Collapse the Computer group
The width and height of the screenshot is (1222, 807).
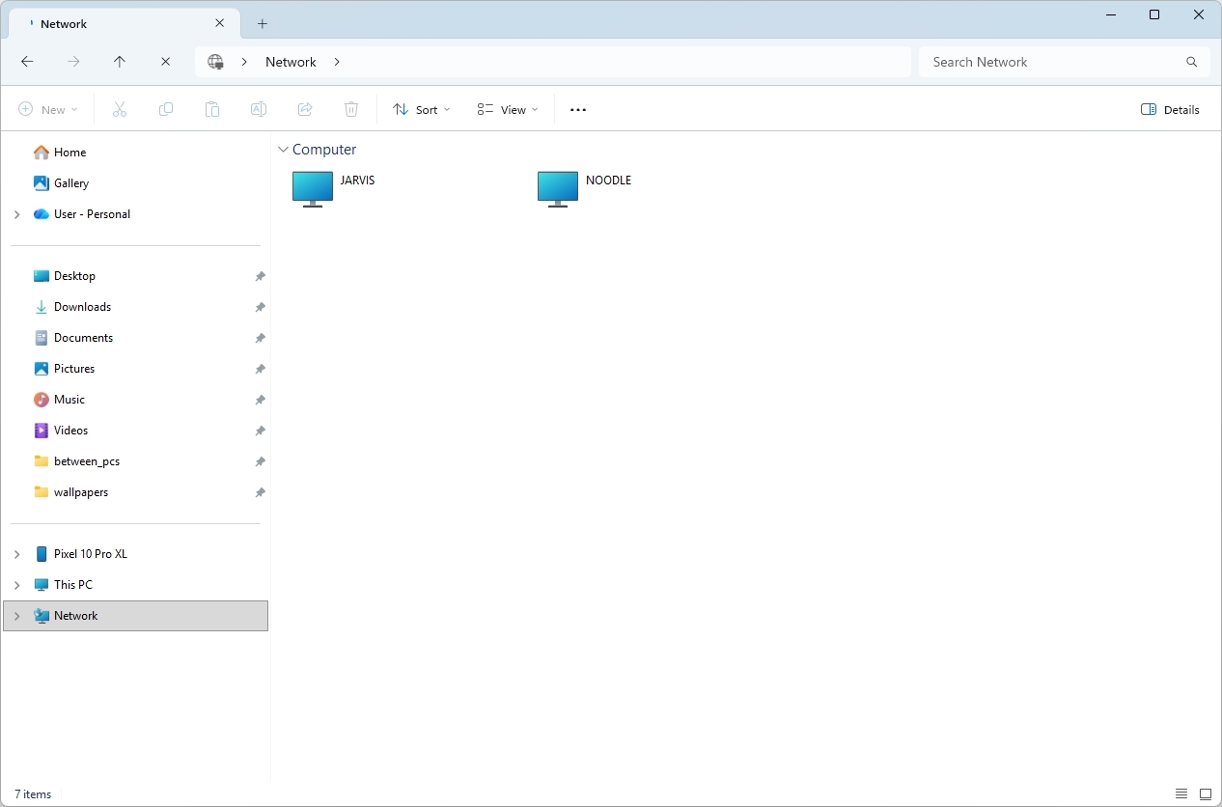pos(283,149)
